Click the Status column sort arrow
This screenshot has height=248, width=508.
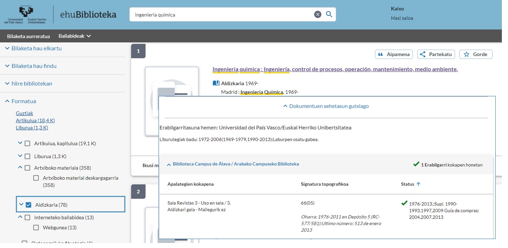click(x=418, y=184)
